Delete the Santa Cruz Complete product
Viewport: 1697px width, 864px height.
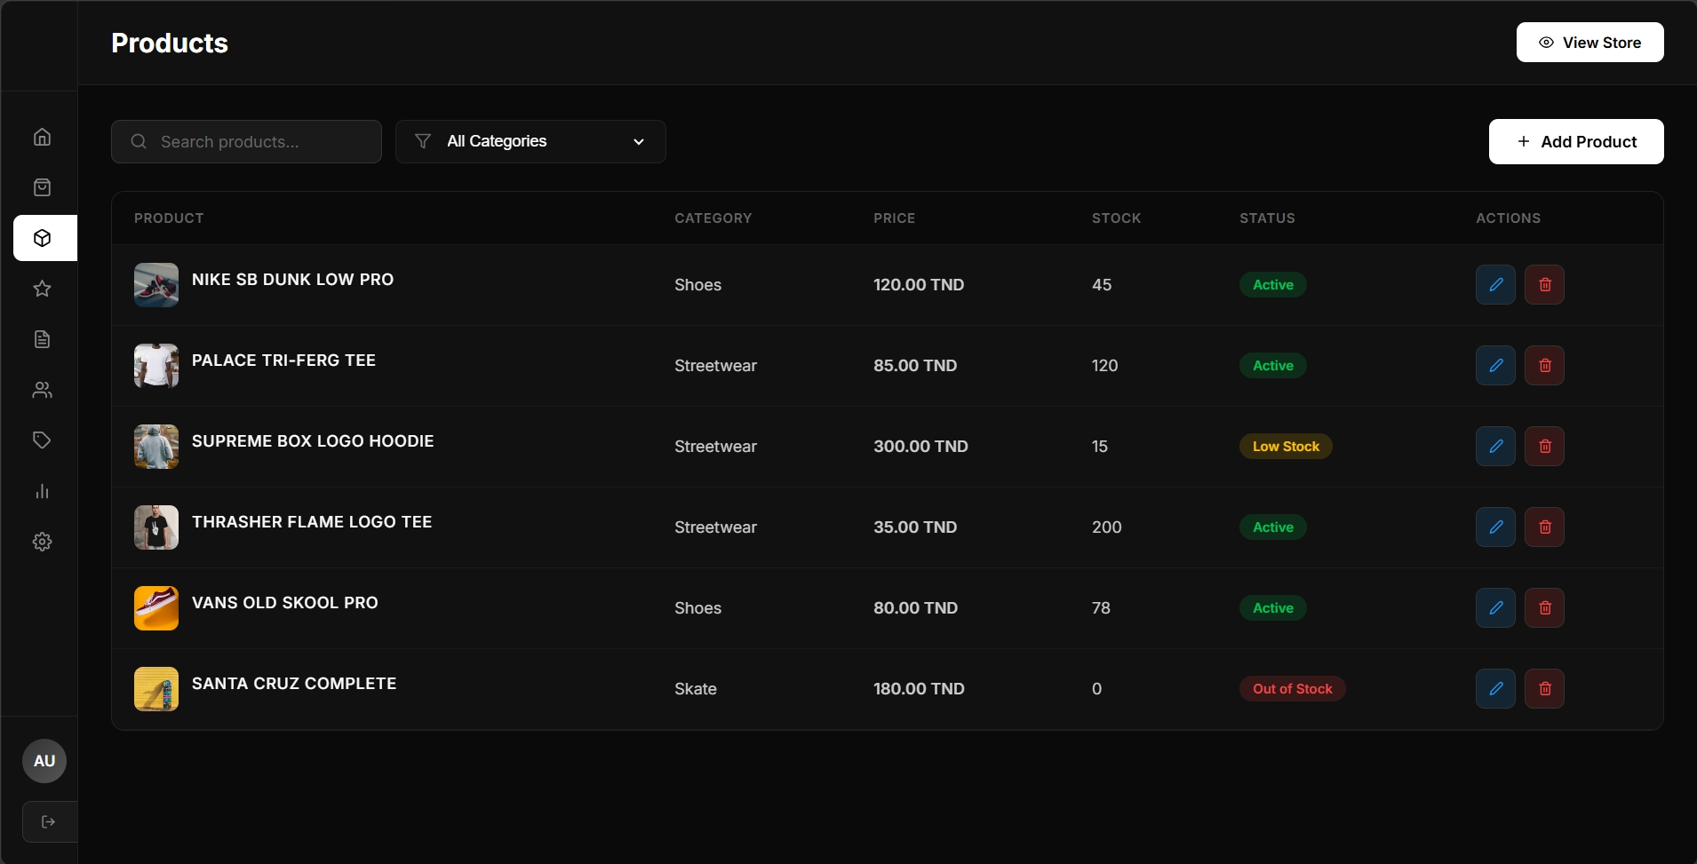pos(1545,689)
